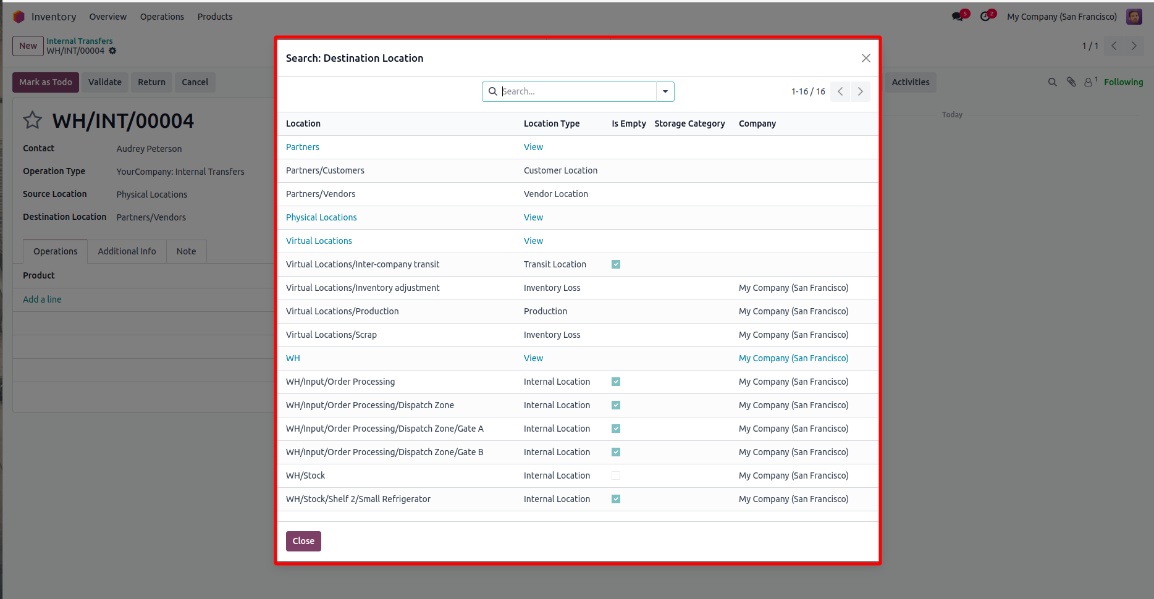Go to the previous record arrow
Viewport: 1154px width, 599px height.
pos(1114,46)
